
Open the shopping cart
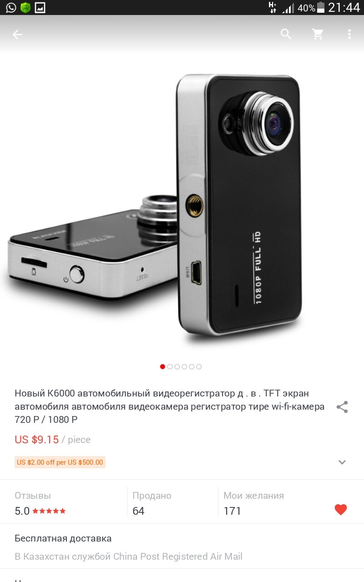tap(318, 34)
